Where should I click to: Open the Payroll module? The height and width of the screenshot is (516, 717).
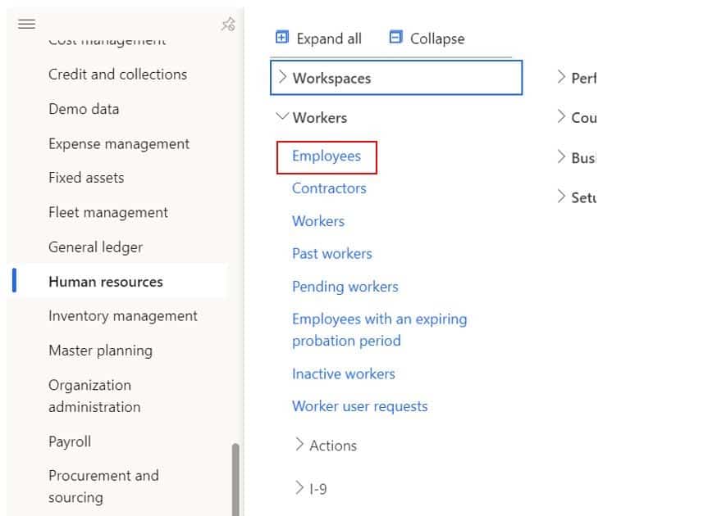(70, 441)
